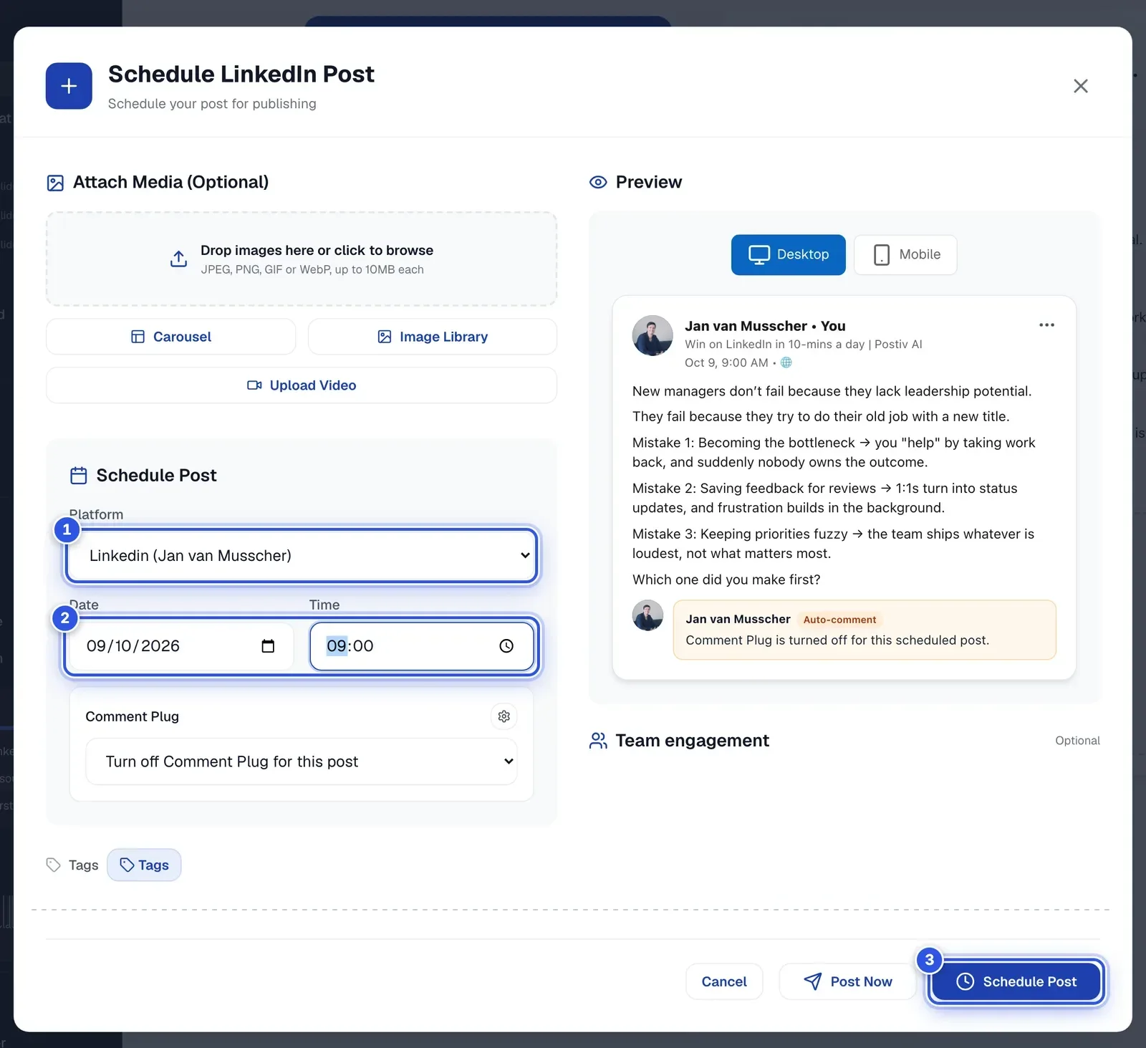Click the 'Comment Plug is turned off' message
Viewport: 1146px width, 1048px height.
[837, 640]
